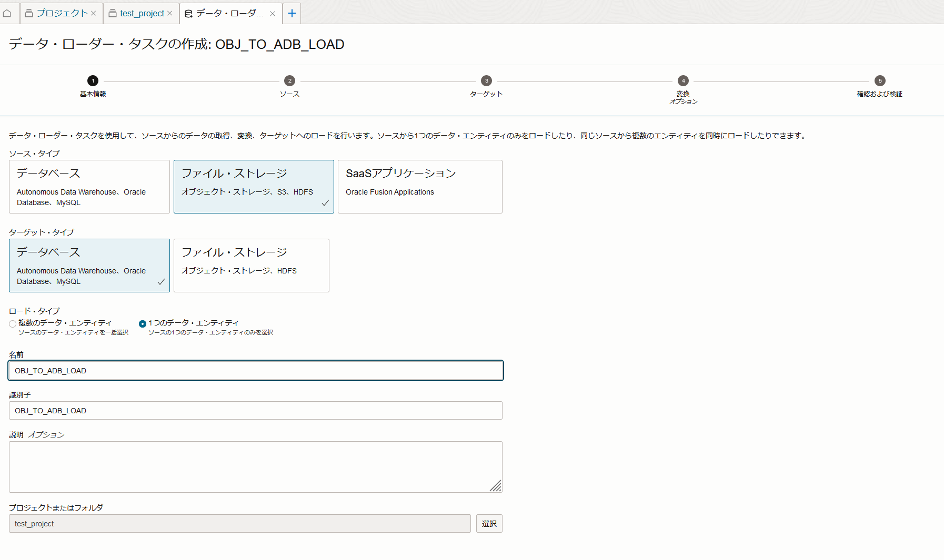Click the プロジェクトまたはフォルダ label

coord(56,508)
